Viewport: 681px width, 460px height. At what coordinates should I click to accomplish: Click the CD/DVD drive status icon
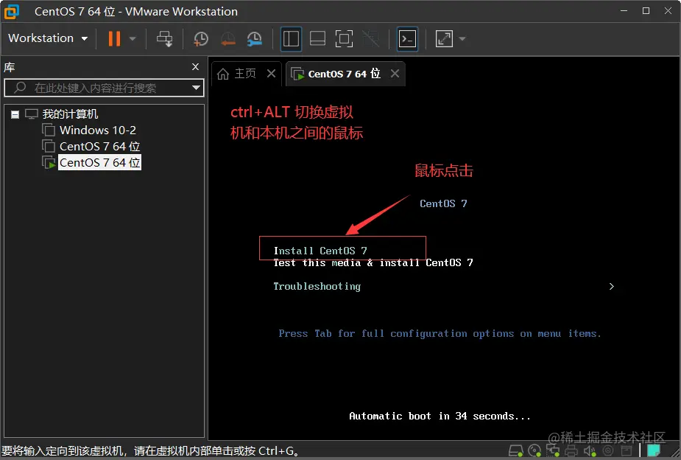click(534, 451)
